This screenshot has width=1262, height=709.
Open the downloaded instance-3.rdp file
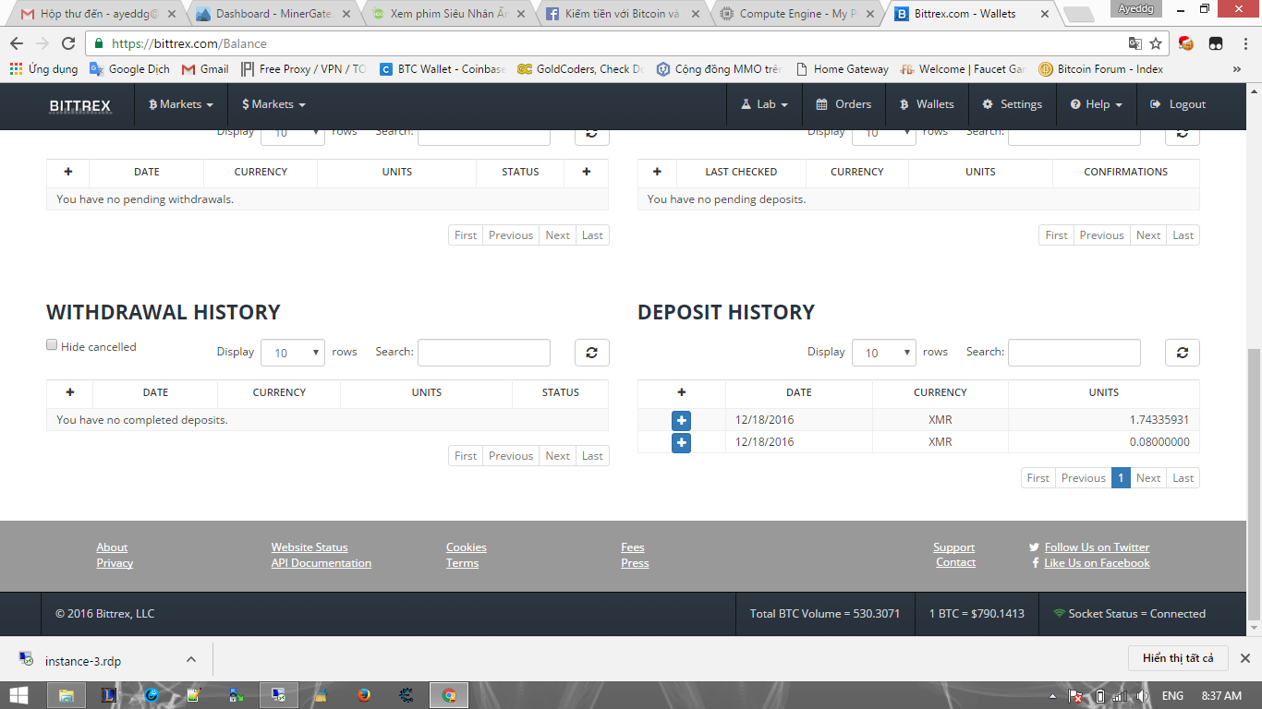point(83,661)
